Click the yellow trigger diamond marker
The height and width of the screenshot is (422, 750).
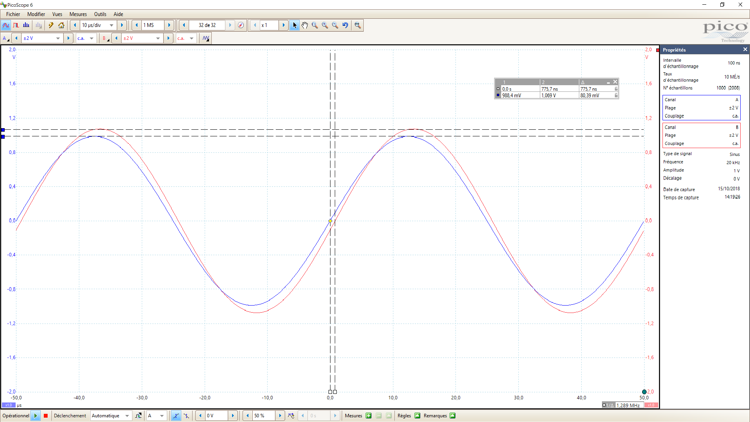tap(330, 221)
